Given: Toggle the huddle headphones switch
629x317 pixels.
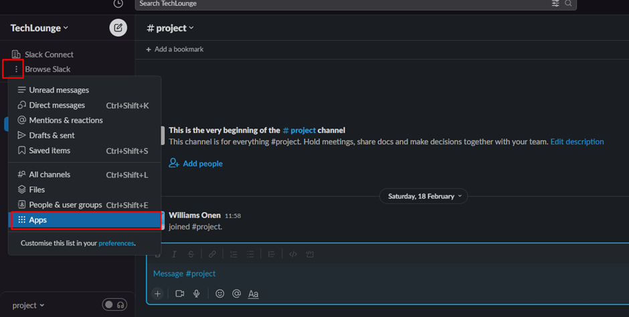Looking at the screenshot, I should 114,305.
